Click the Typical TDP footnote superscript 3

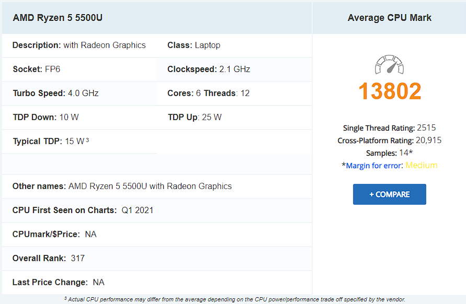[87, 140]
